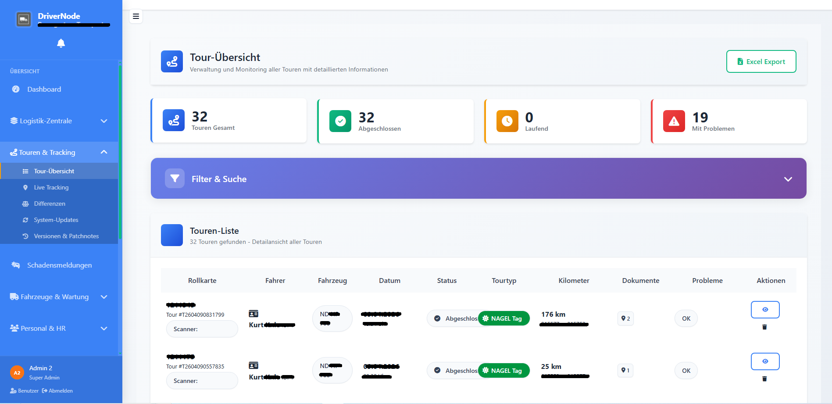Screen dimensions: 832x404
Task: Click 'Tour #T2604090831799' text
Action: pyautogui.click(x=195, y=315)
